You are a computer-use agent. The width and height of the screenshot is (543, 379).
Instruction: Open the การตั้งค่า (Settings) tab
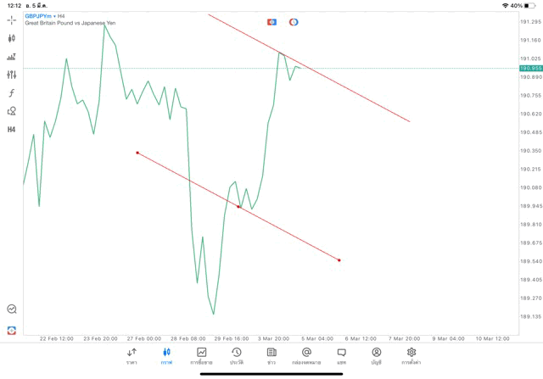pyautogui.click(x=411, y=356)
